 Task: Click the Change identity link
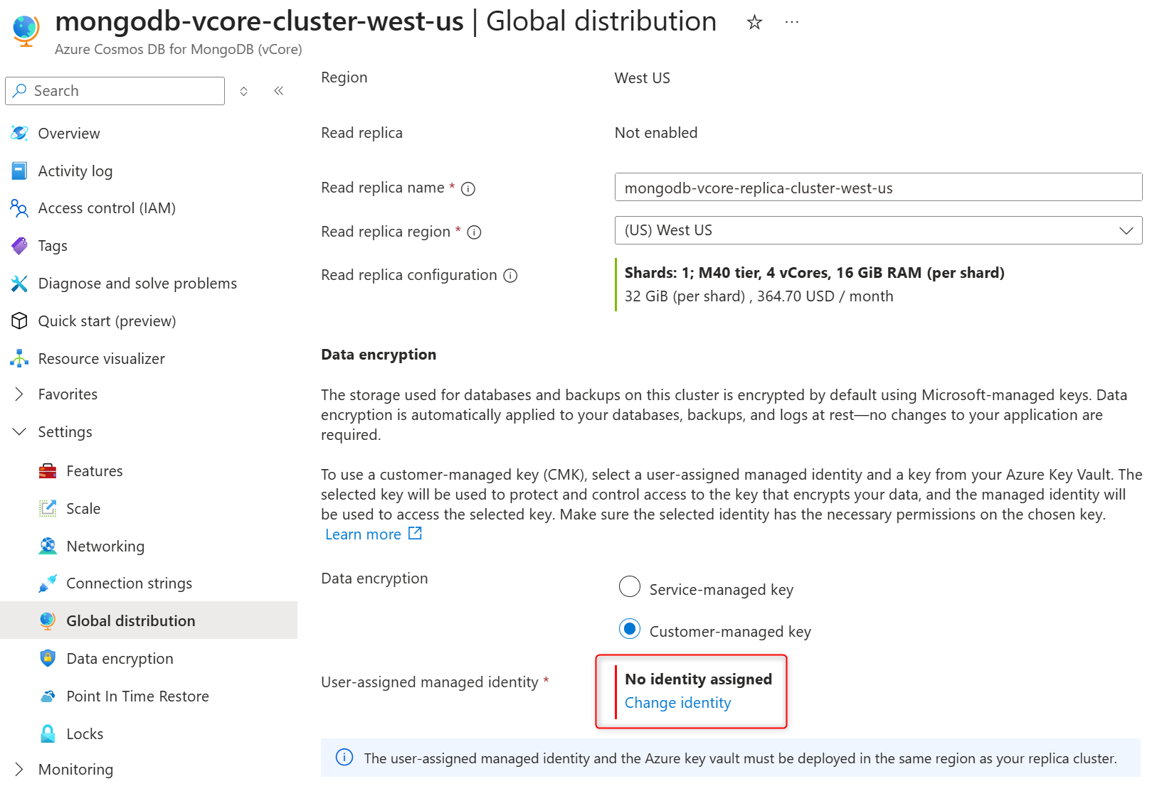click(677, 703)
